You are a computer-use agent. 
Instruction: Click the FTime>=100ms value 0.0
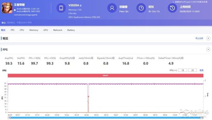click(x=146, y=63)
